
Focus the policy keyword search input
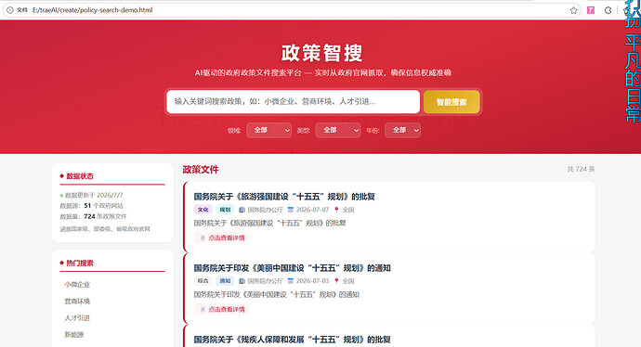click(x=294, y=102)
